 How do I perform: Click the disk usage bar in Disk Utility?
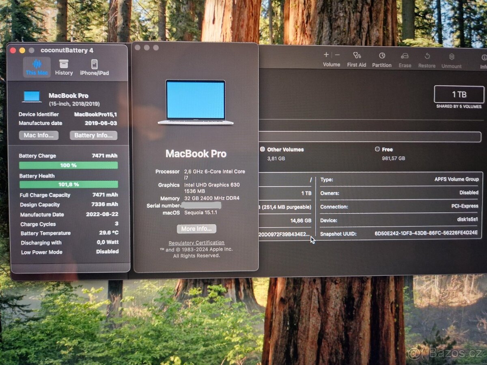point(369,137)
